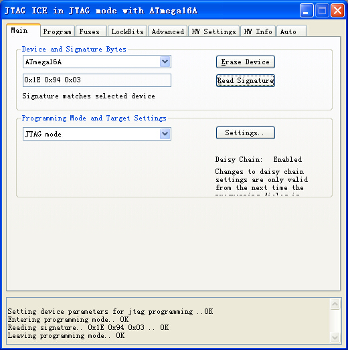Viewport: 348px width, 350px height.
Task: Open the HW Settings tab
Action: click(x=214, y=31)
